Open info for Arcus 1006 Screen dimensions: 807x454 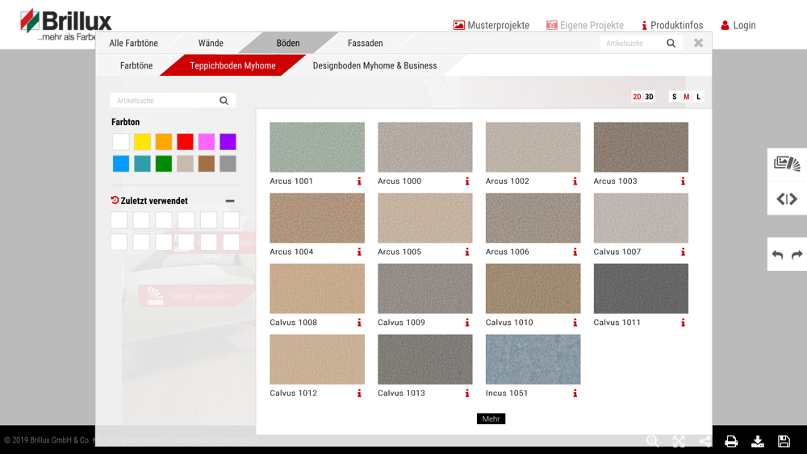point(575,252)
